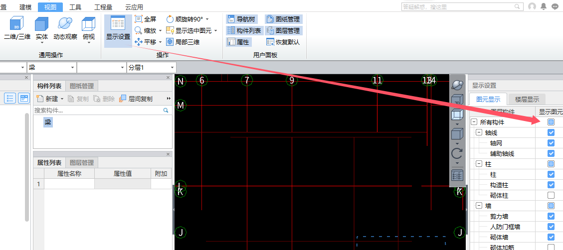Activate 动态观察 orbit tool

click(x=65, y=28)
